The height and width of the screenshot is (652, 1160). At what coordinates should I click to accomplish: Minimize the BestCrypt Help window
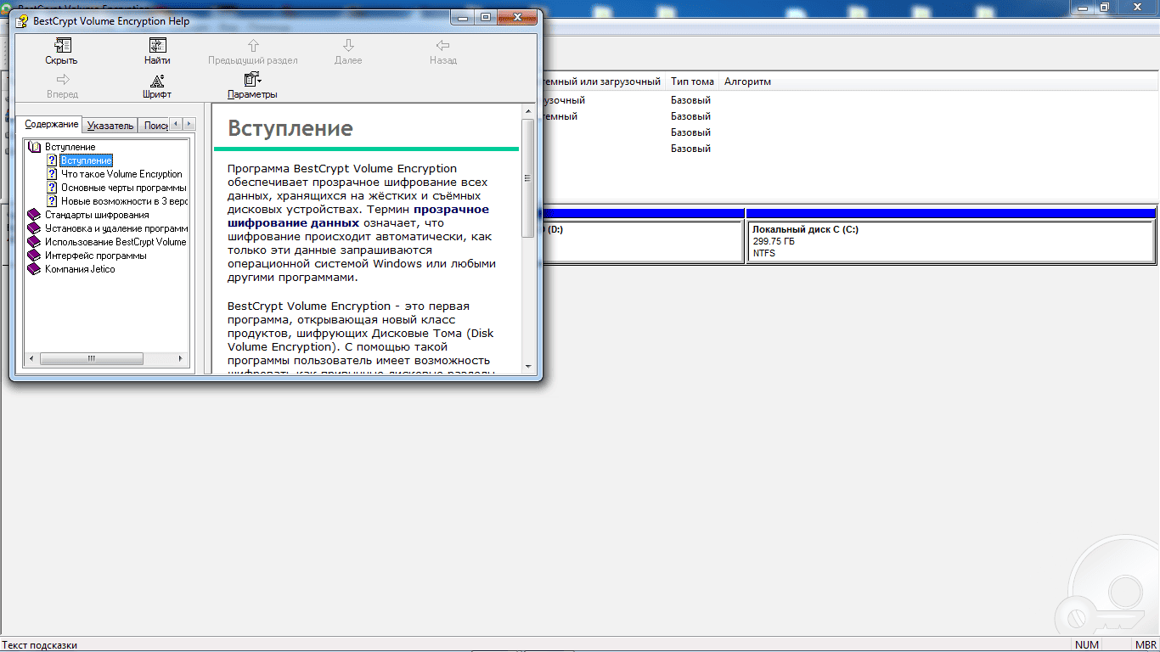tap(463, 17)
